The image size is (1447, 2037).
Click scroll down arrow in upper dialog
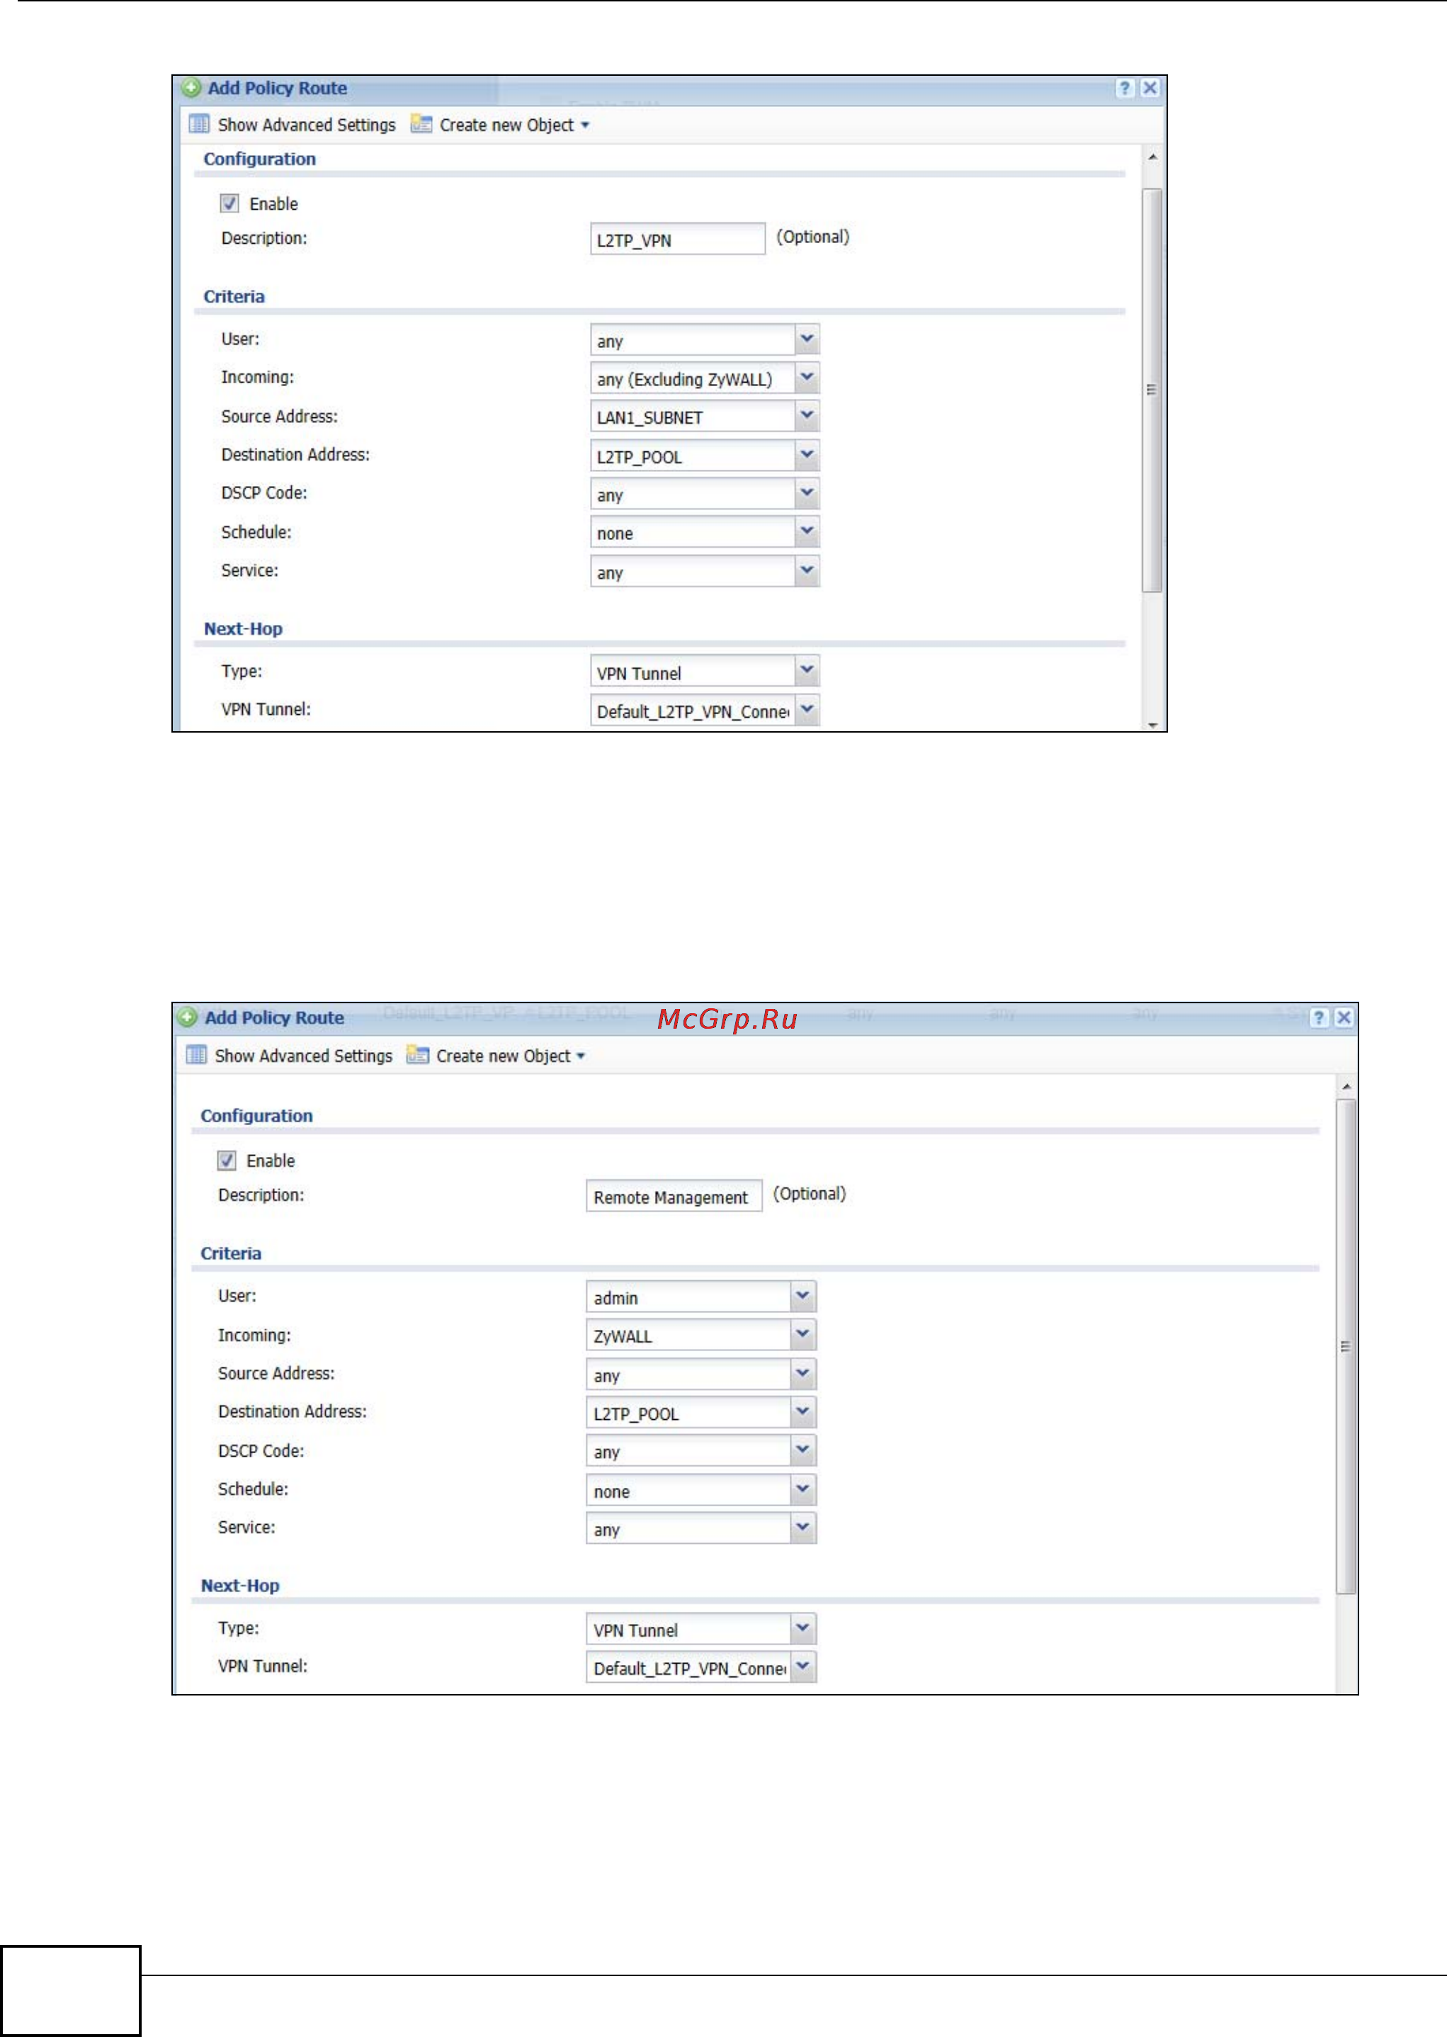click(x=1152, y=724)
